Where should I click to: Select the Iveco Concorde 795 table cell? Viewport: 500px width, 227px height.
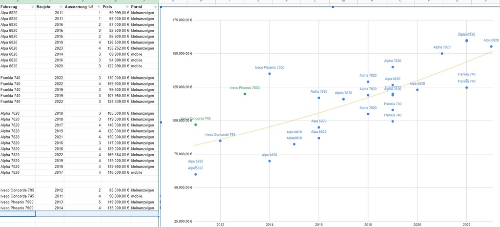[x=18, y=190]
